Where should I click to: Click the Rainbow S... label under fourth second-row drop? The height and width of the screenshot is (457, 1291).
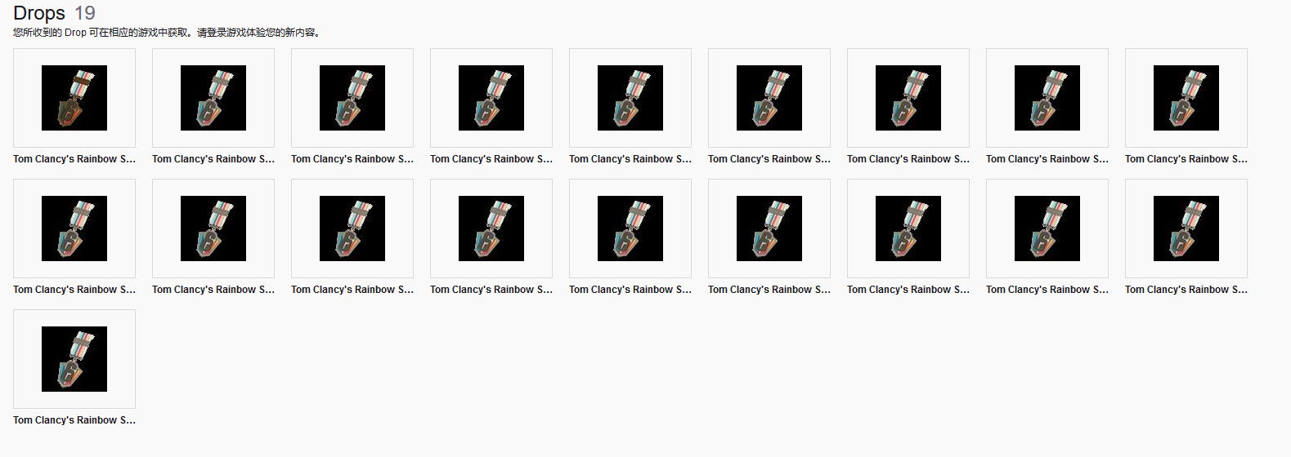[x=491, y=290]
